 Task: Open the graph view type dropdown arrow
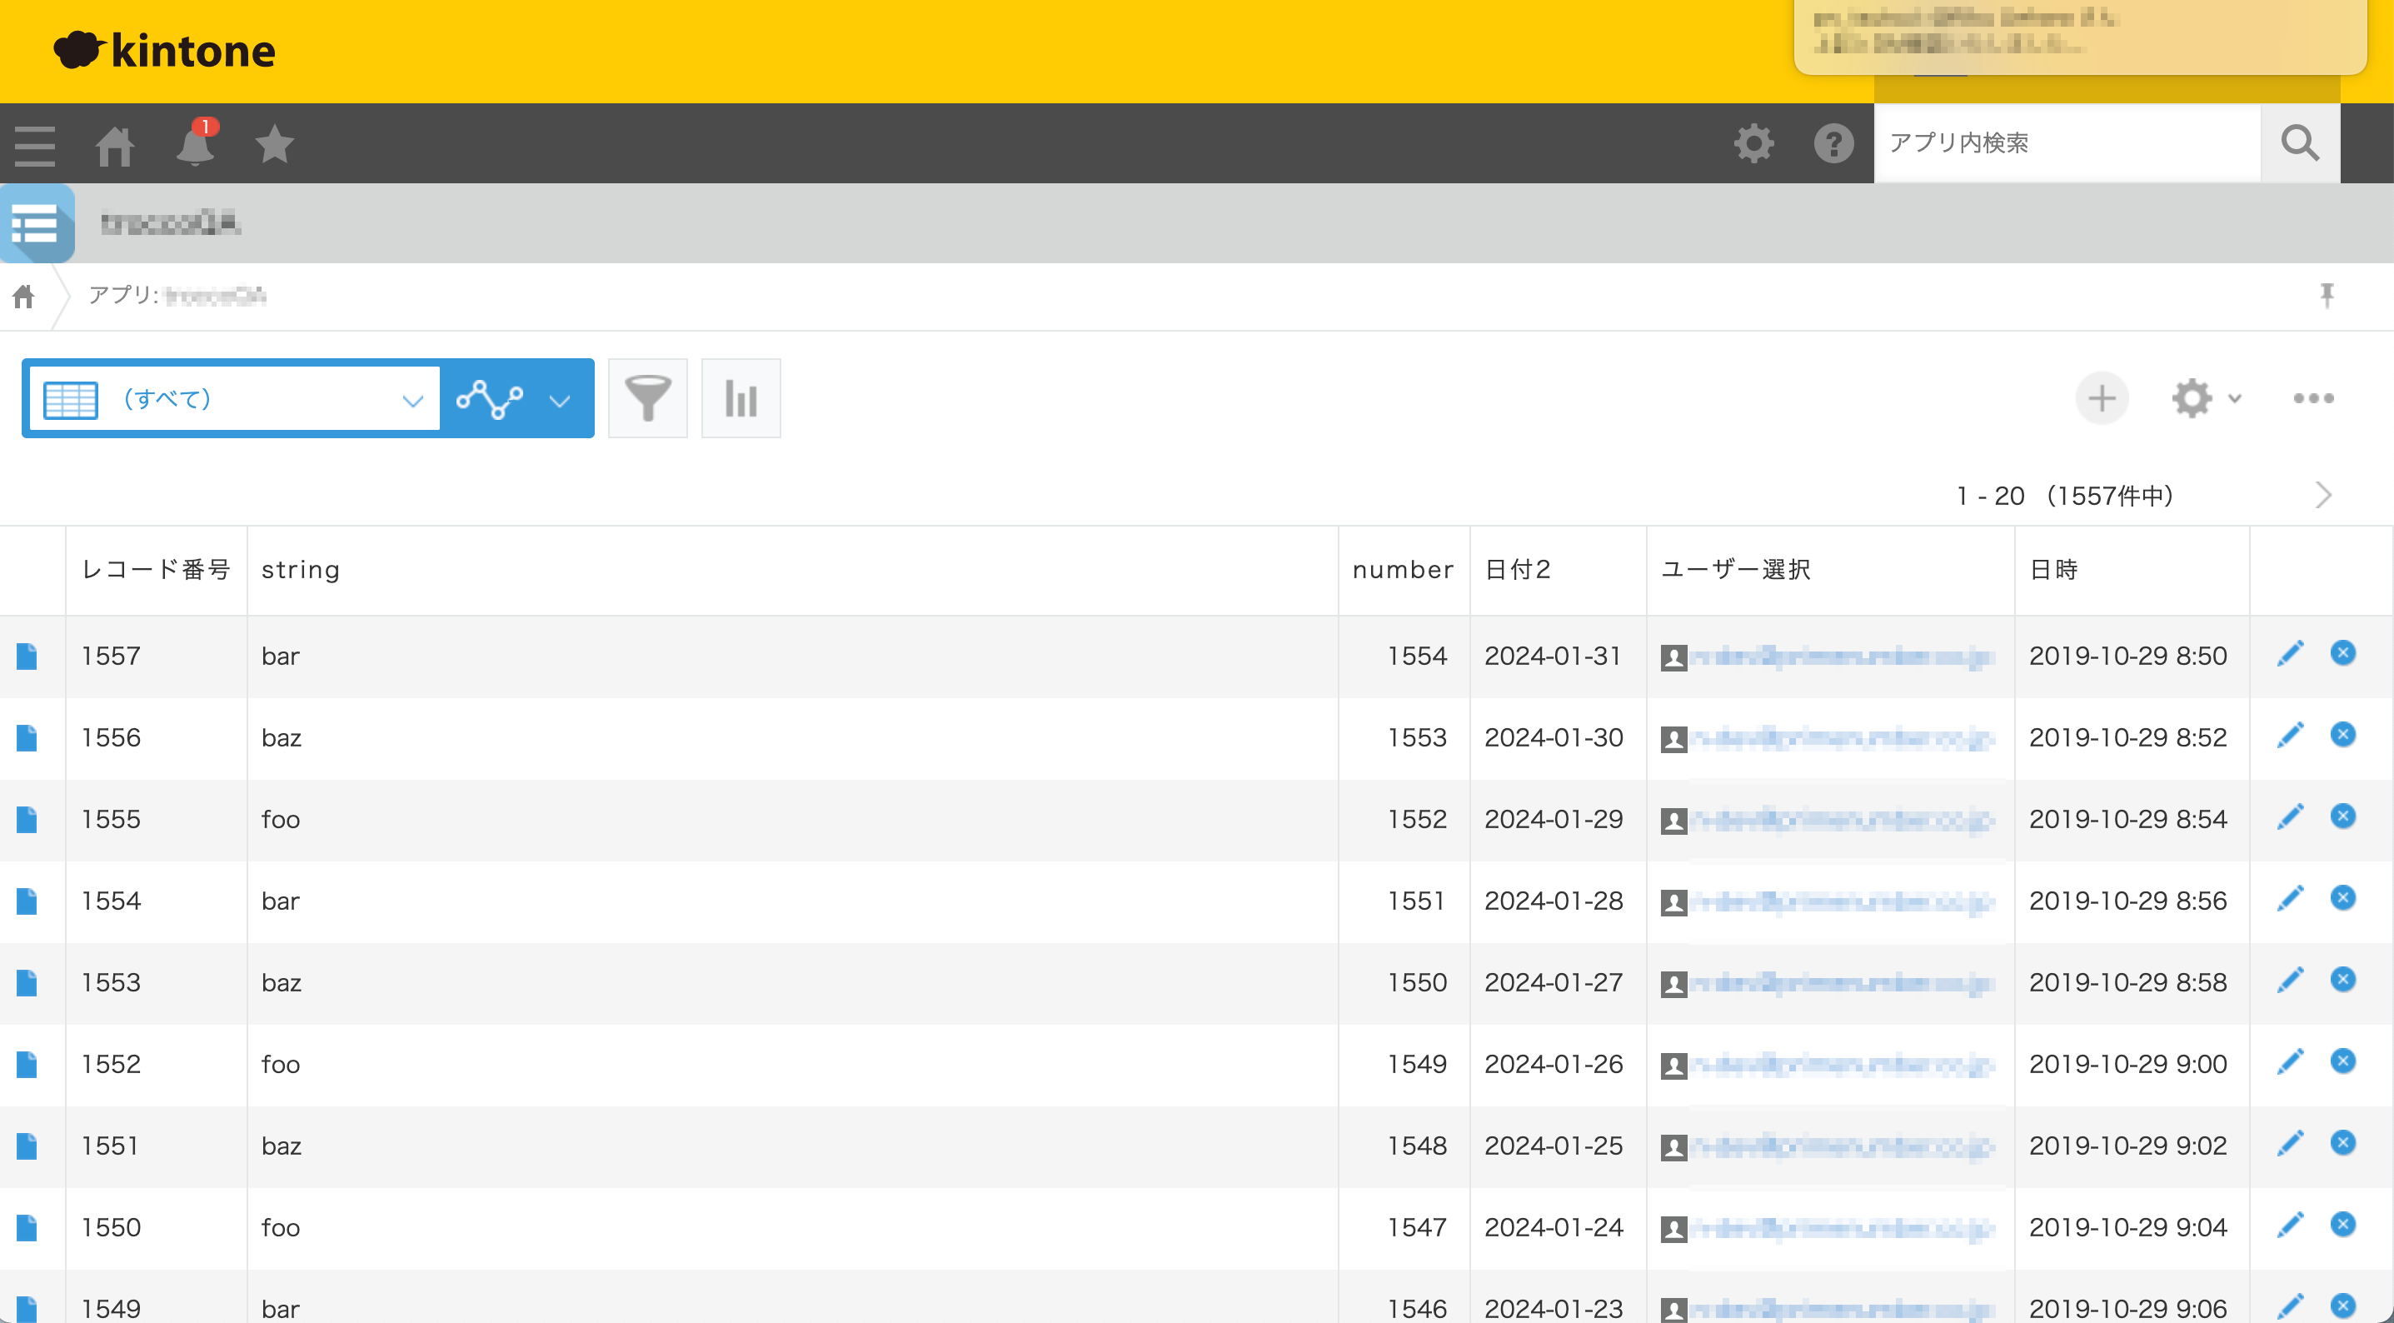(x=560, y=401)
